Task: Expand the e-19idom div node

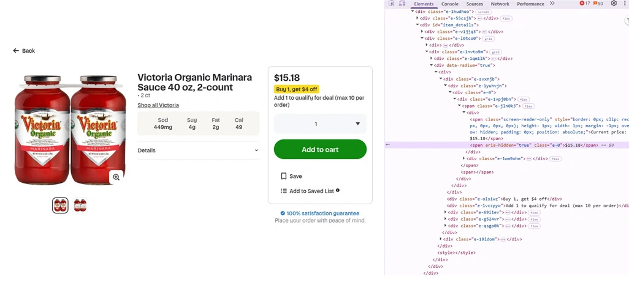Action: (x=440, y=239)
